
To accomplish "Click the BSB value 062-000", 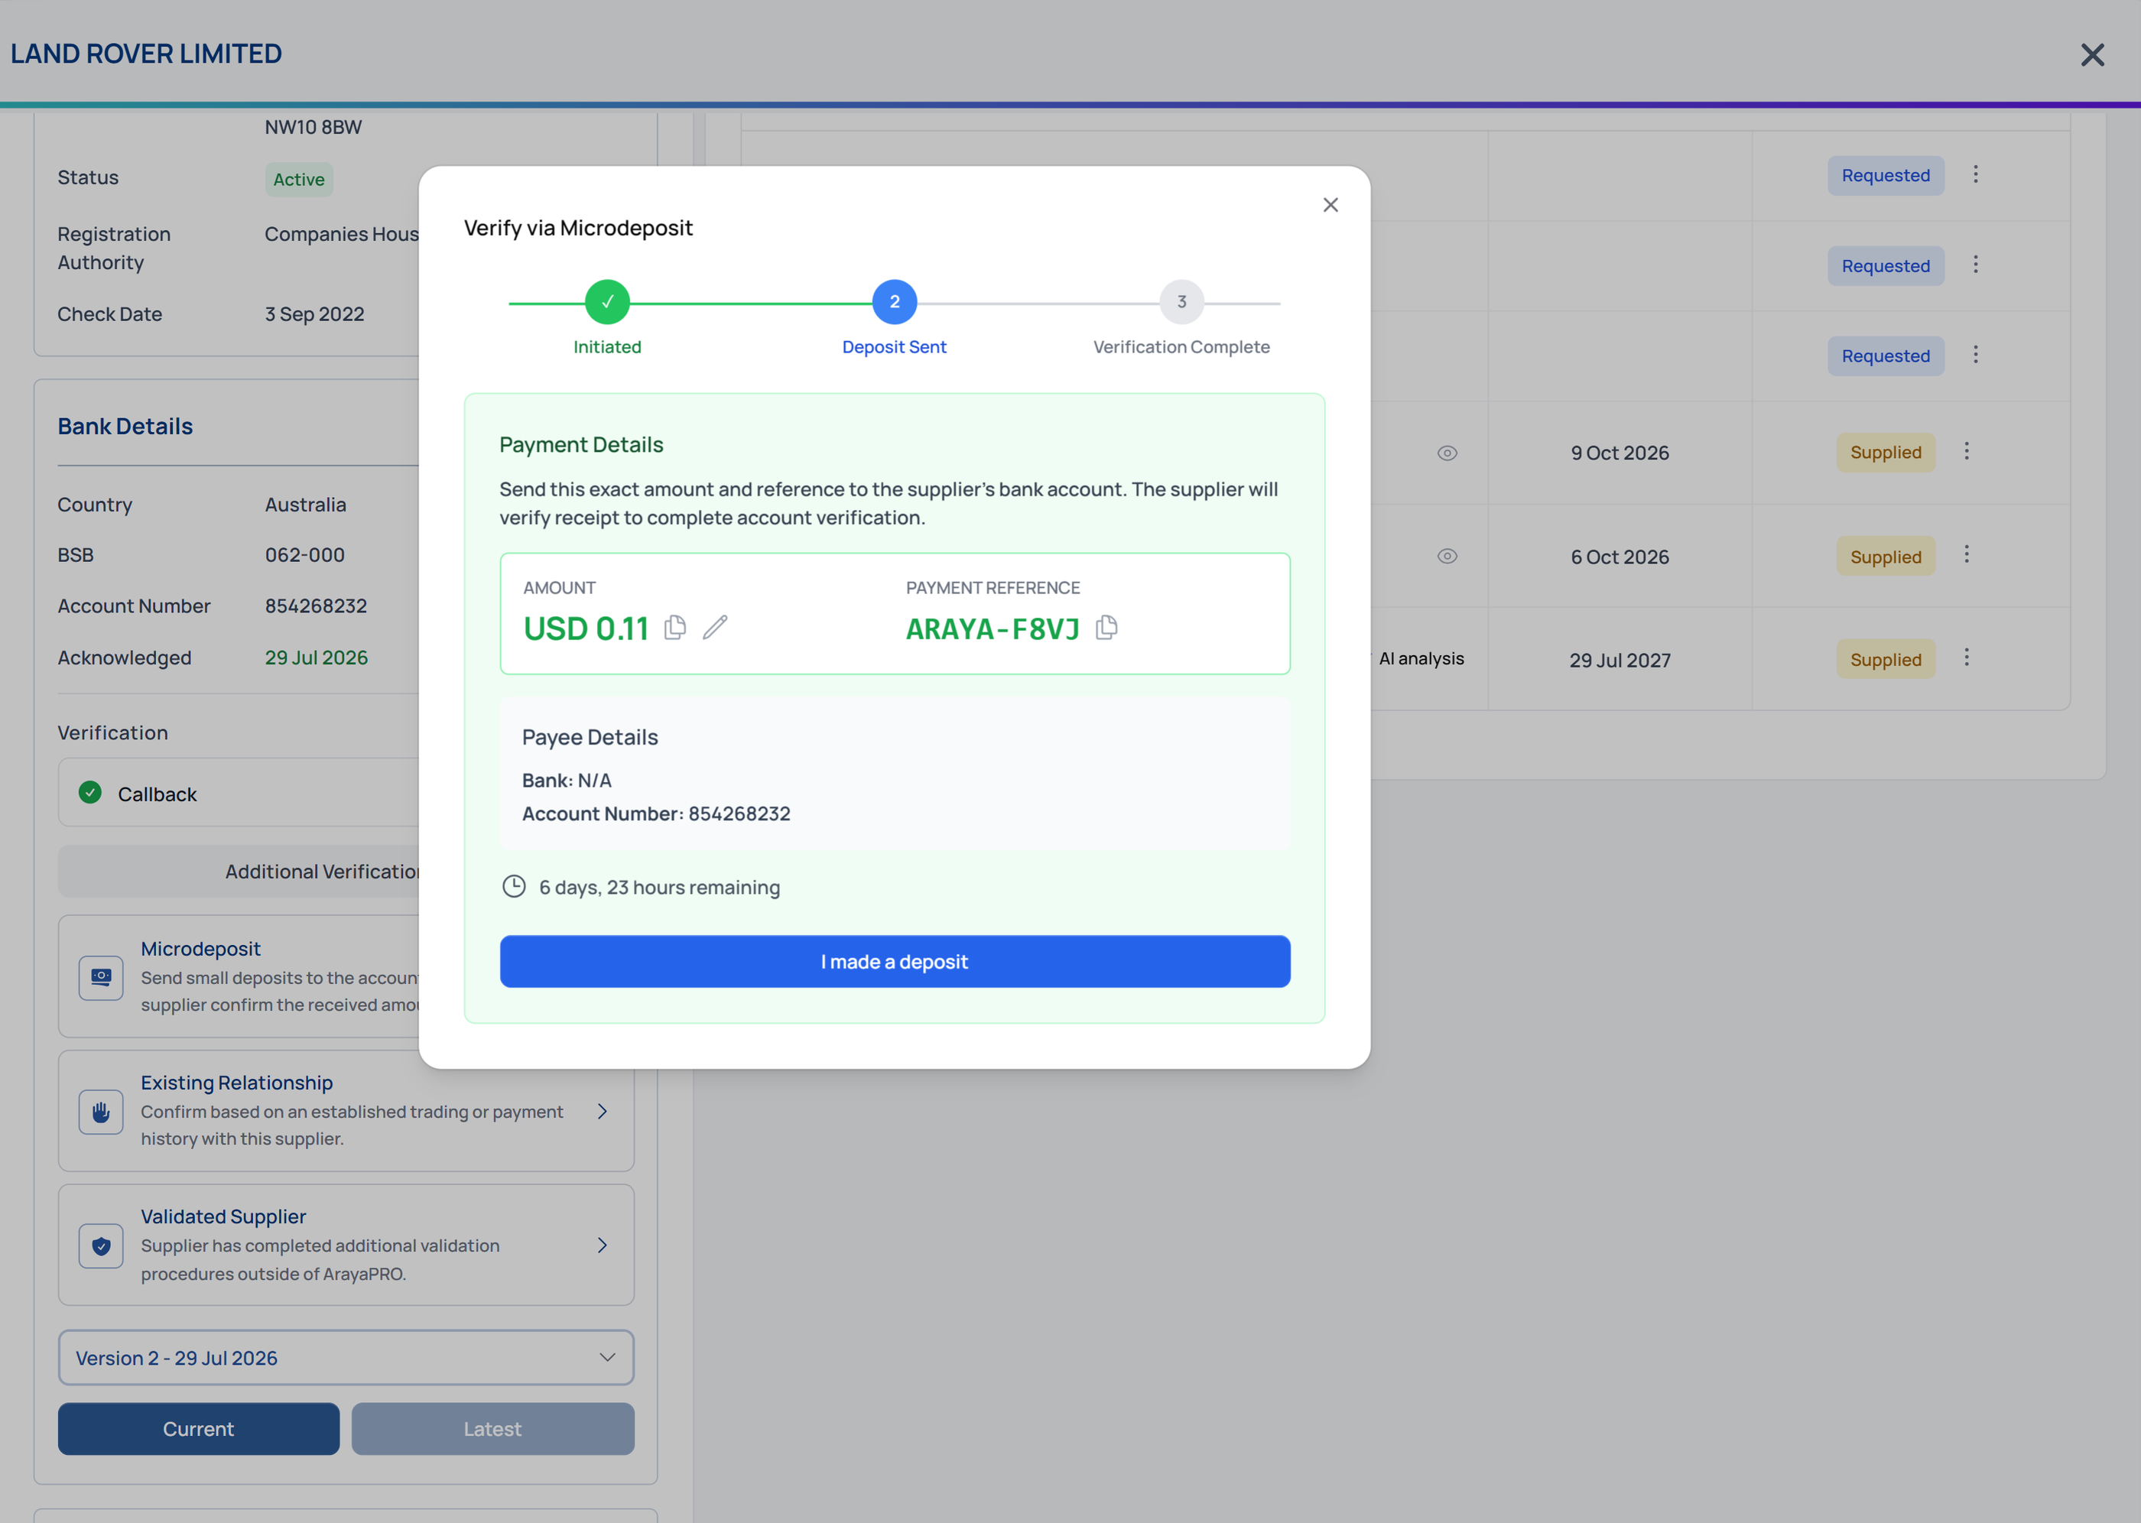I will click(x=305, y=555).
